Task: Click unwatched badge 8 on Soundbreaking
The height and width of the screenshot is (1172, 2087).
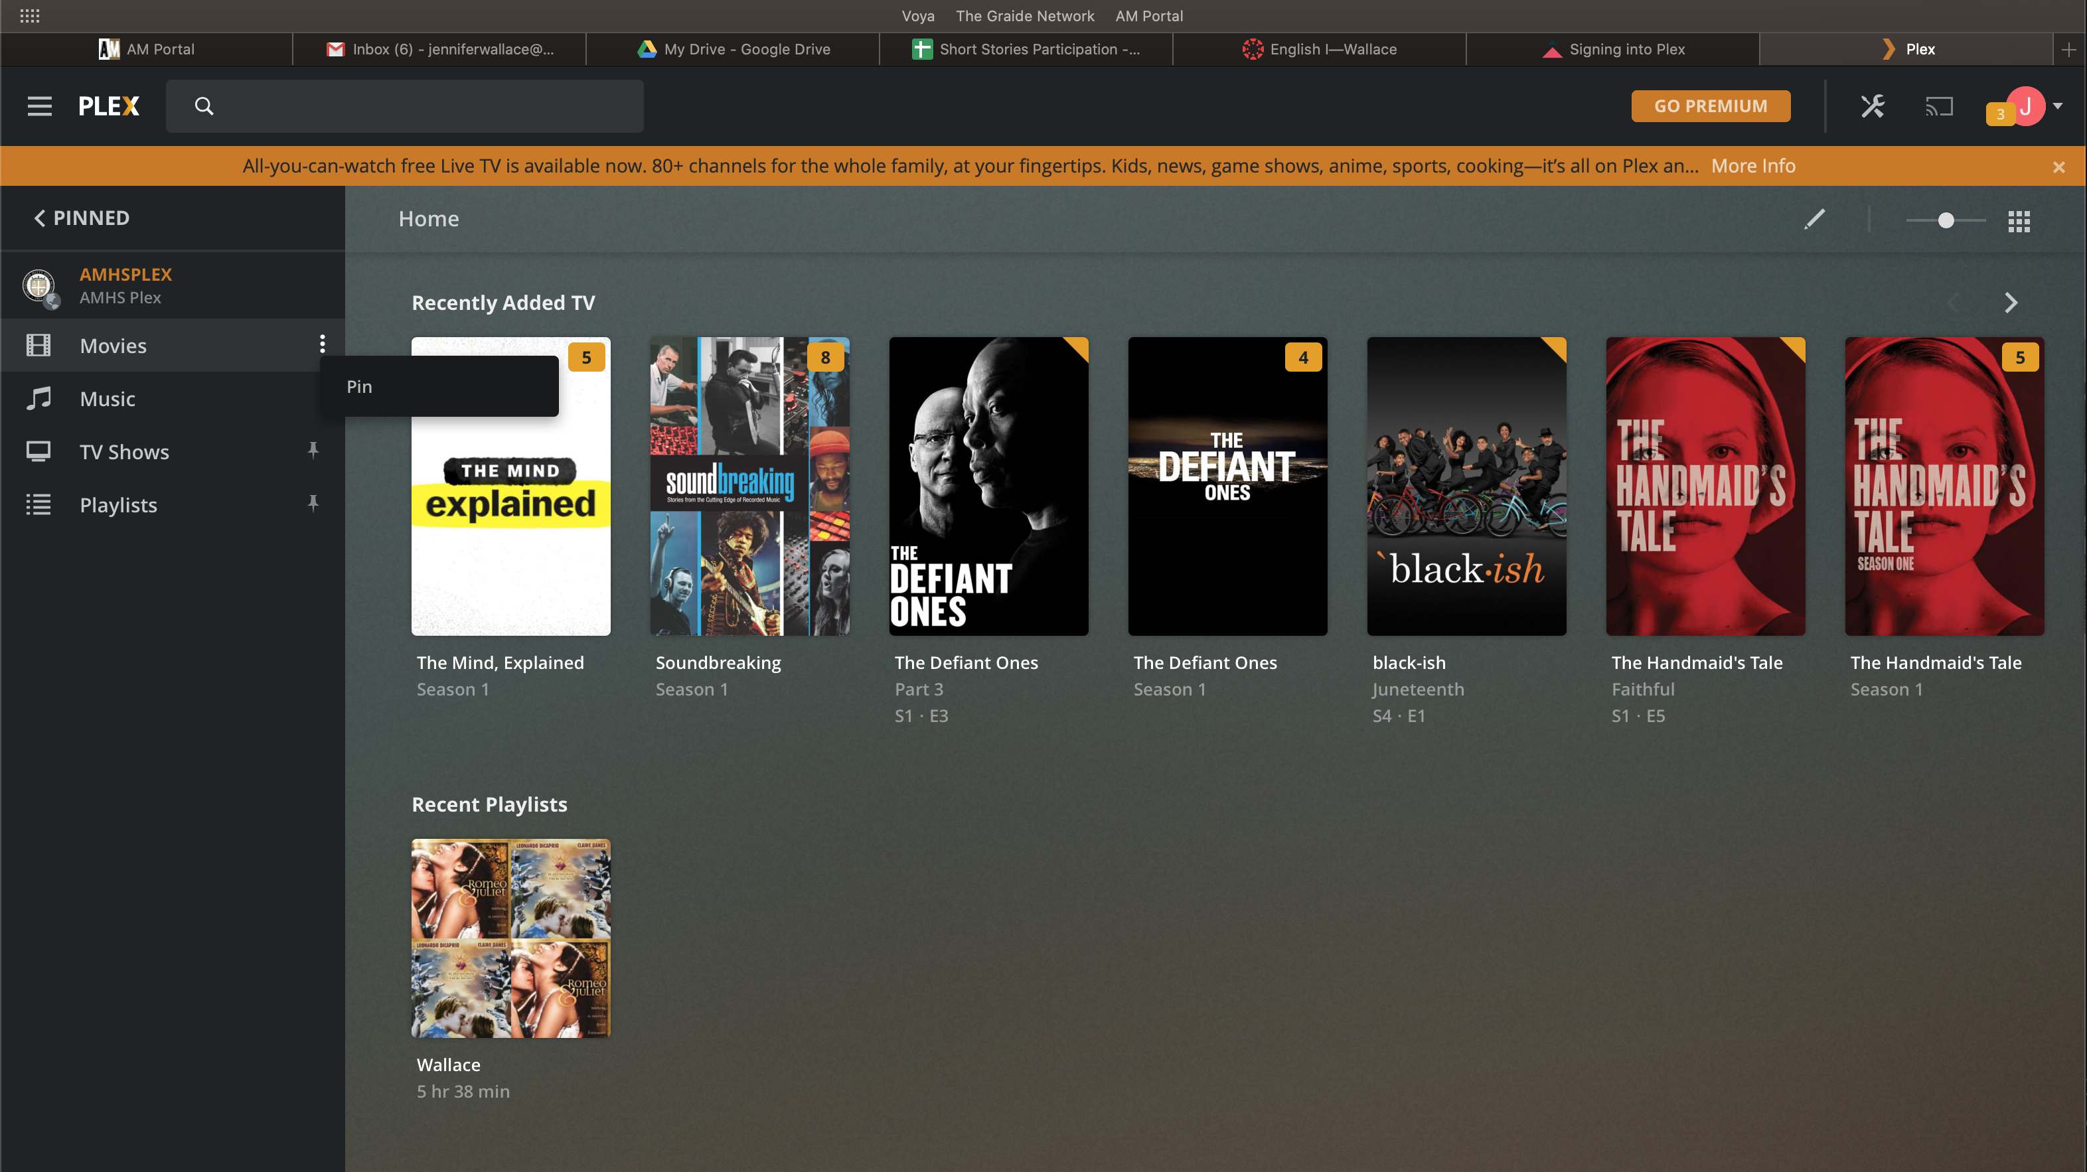Action: tap(826, 357)
